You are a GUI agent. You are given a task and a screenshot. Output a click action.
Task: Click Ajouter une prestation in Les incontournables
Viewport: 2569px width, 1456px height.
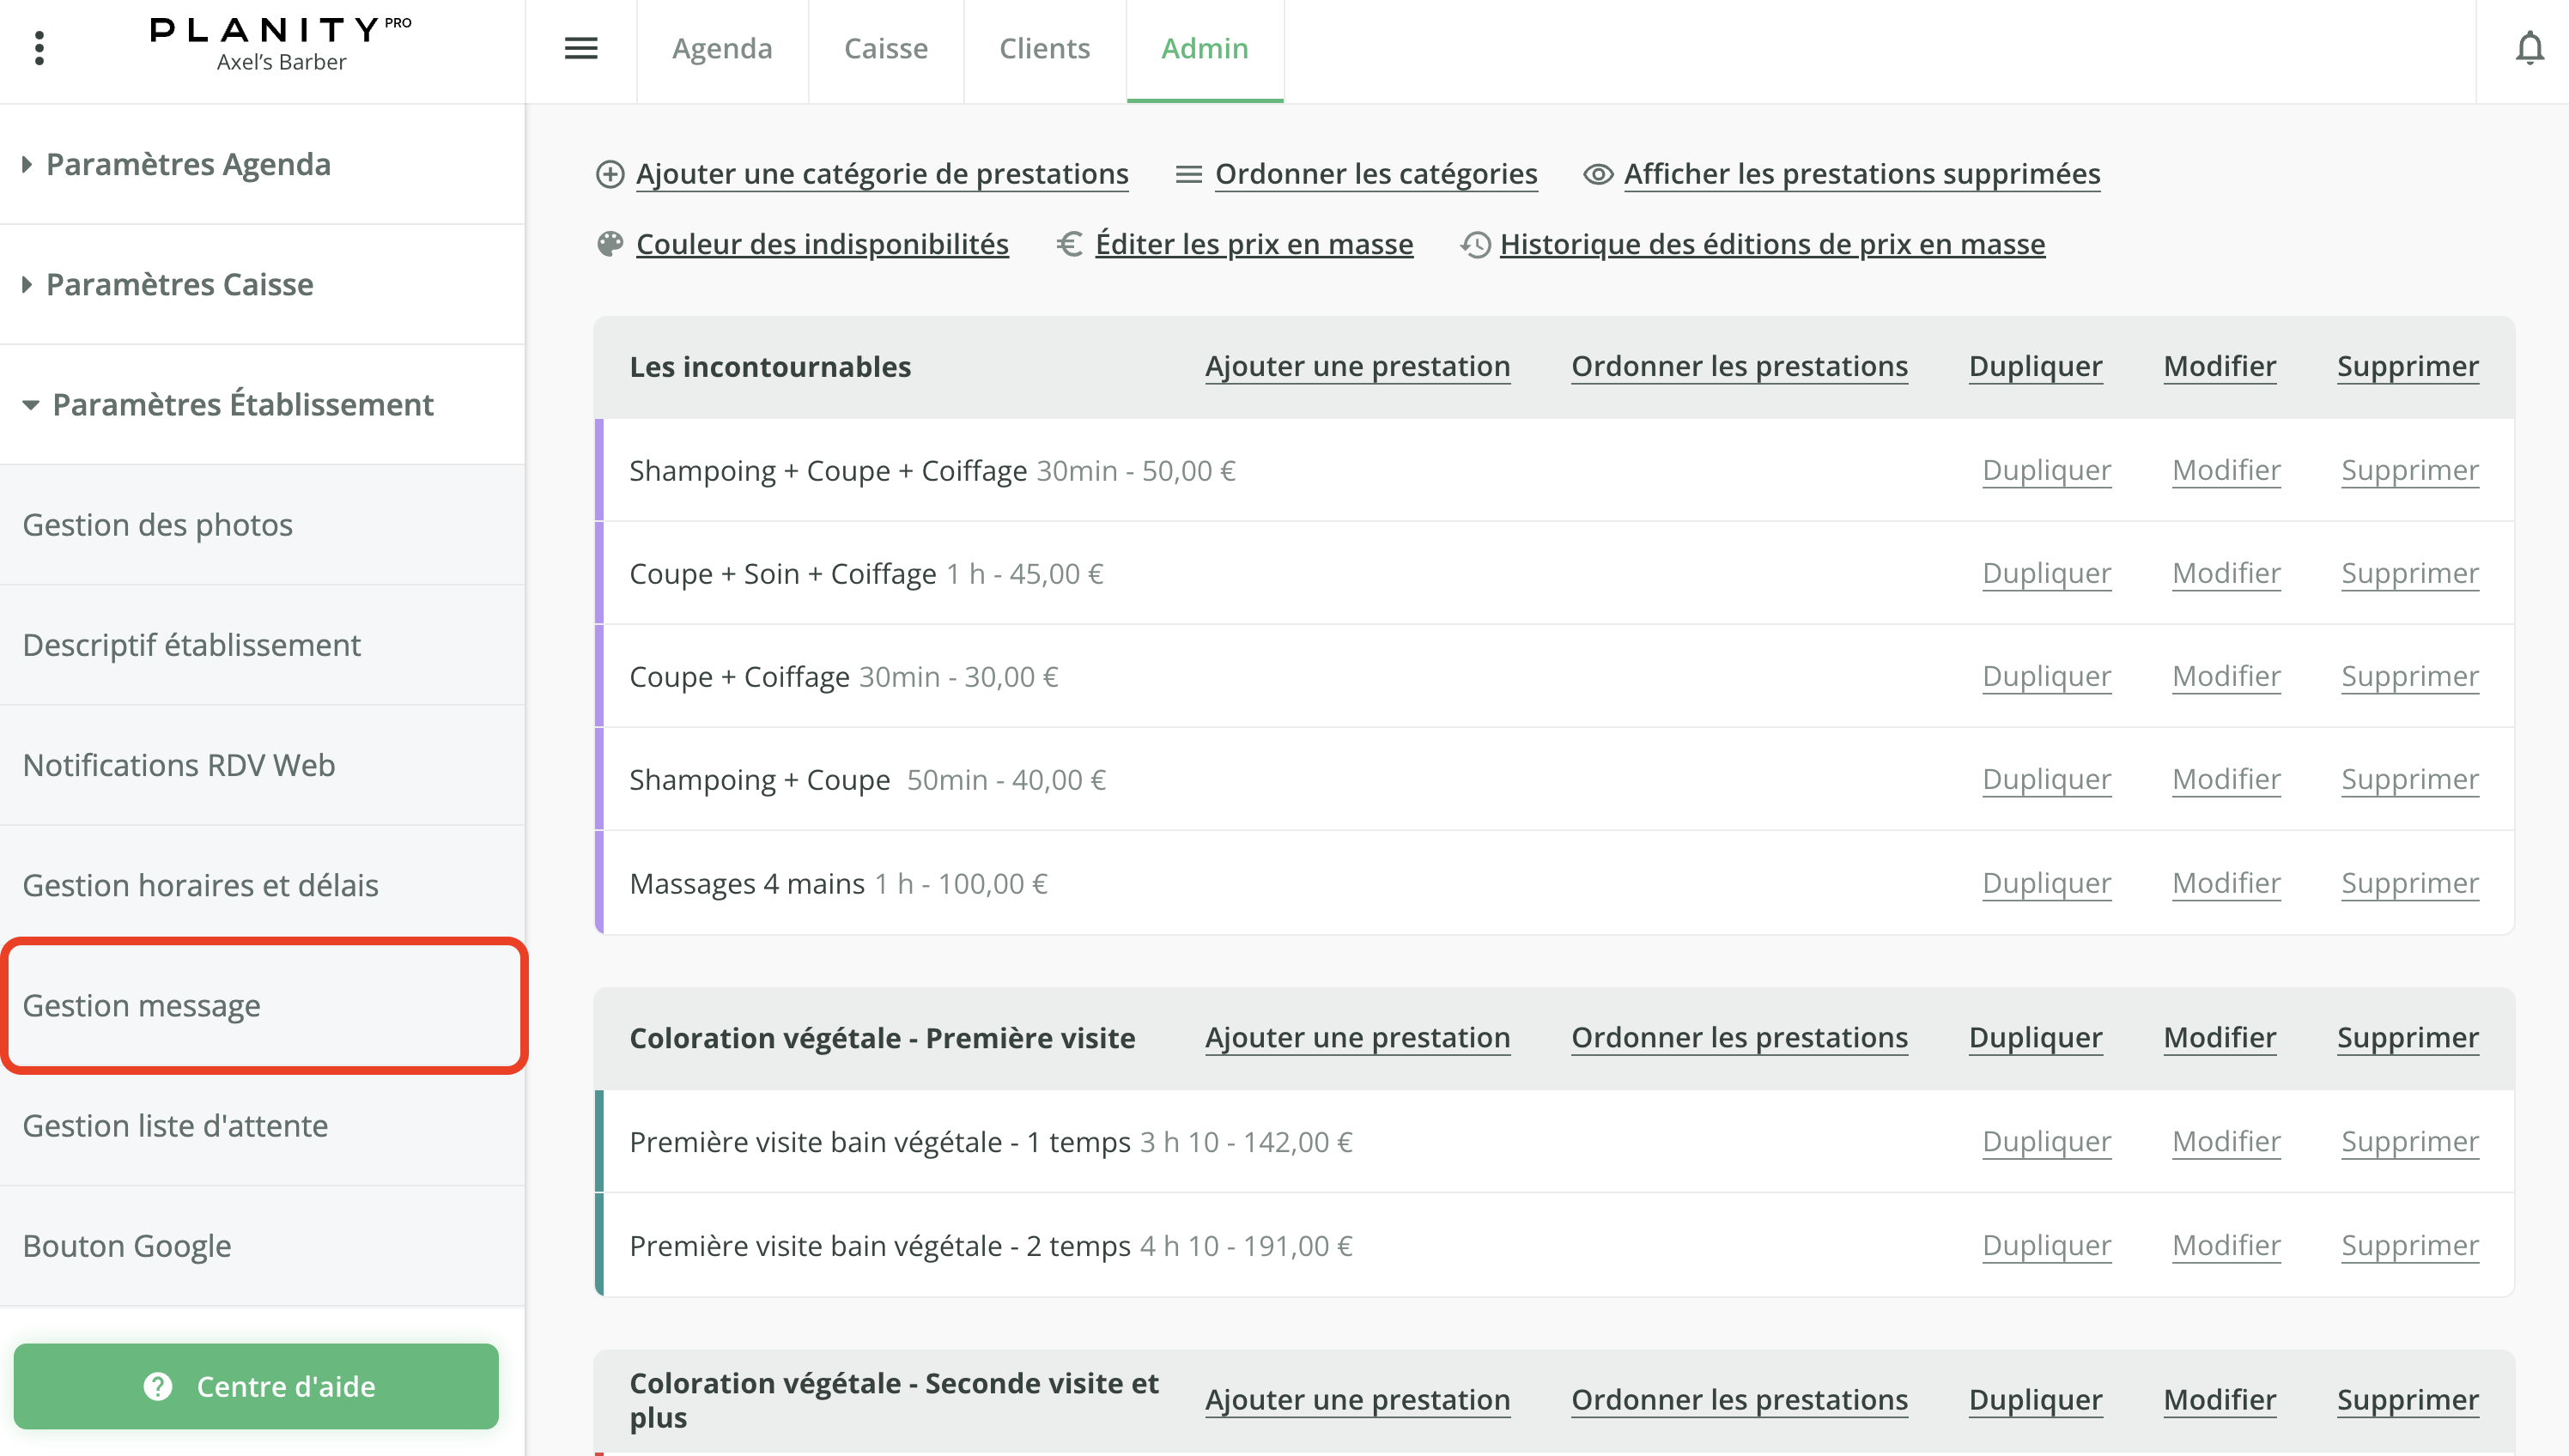coord(1357,366)
